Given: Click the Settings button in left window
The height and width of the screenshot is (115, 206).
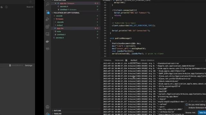Looking at the screenshot, I should tap(29, 65).
